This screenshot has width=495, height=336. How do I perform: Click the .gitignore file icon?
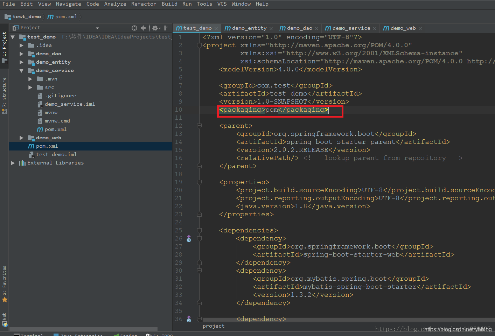tap(40, 96)
